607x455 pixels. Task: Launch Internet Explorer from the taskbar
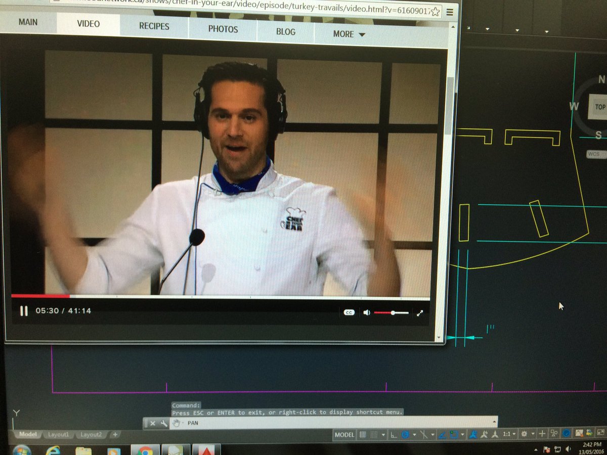click(53, 450)
